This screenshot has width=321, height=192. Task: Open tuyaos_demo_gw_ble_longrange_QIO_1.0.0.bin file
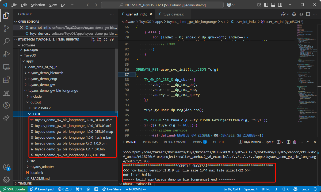[x=70, y=143]
